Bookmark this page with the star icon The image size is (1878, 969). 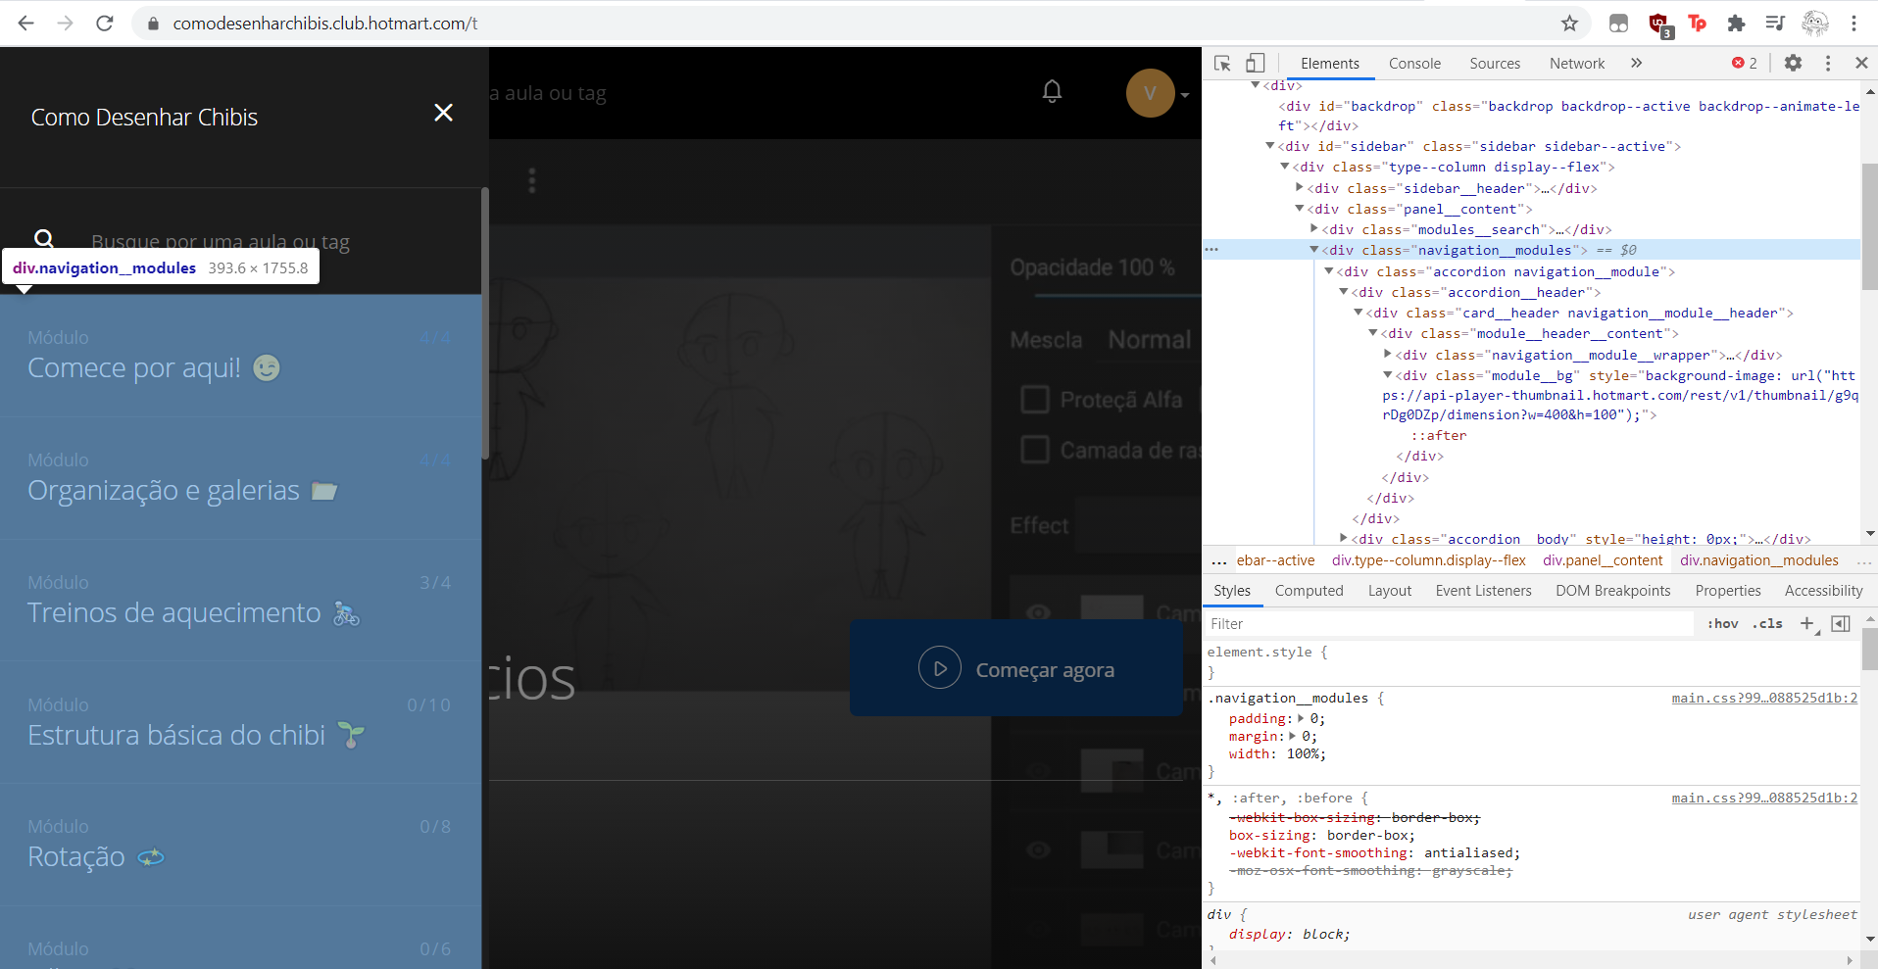[1569, 23]
